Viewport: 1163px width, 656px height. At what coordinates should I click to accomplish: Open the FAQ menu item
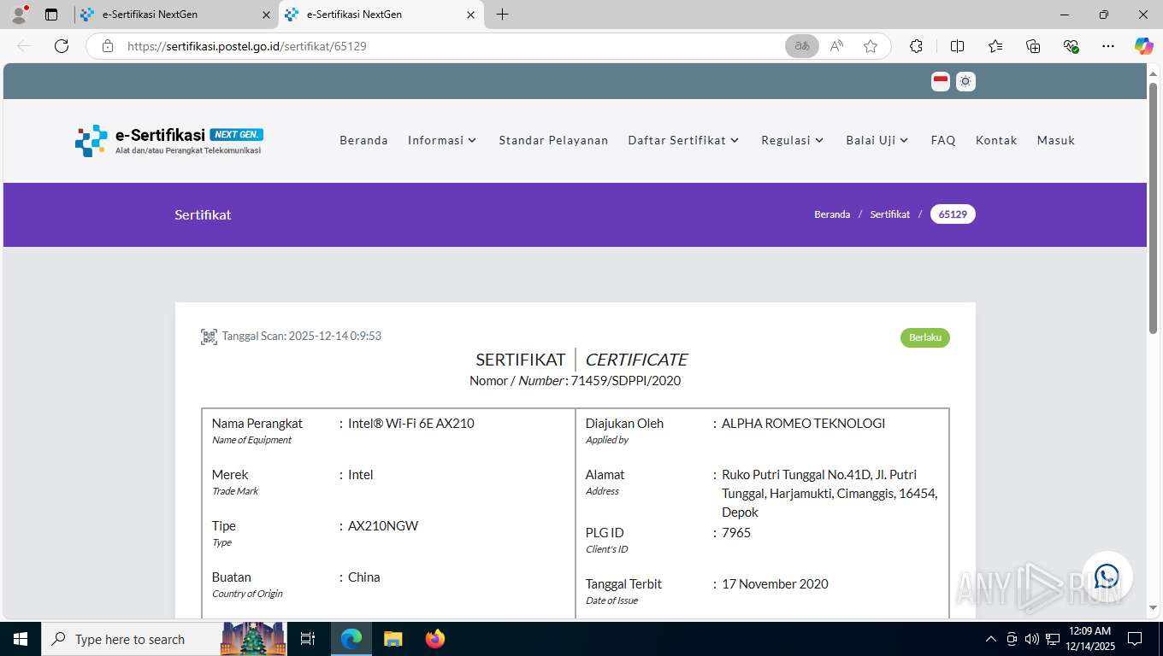943,140
